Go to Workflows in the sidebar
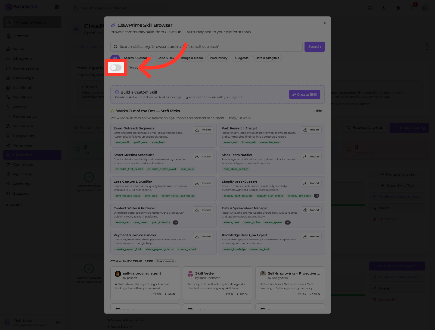 tap(32, 97)
